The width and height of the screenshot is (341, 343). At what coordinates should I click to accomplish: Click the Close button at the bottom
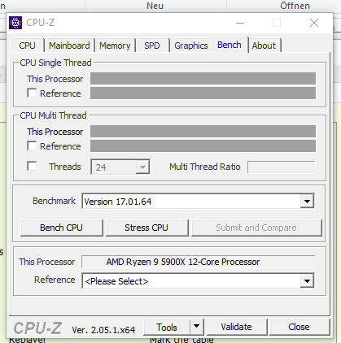(x=299, y=328)
